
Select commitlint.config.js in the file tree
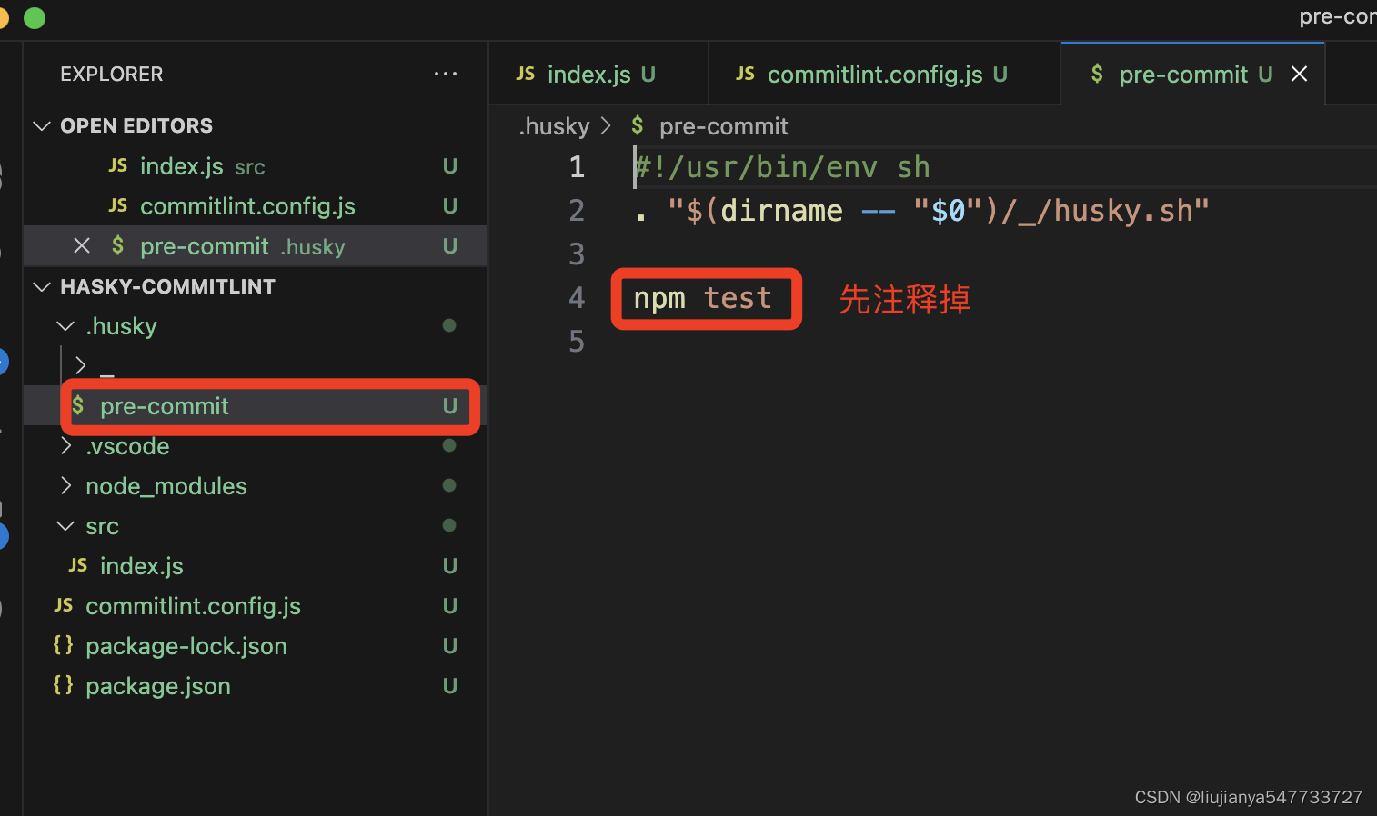(x=193, y=606)
